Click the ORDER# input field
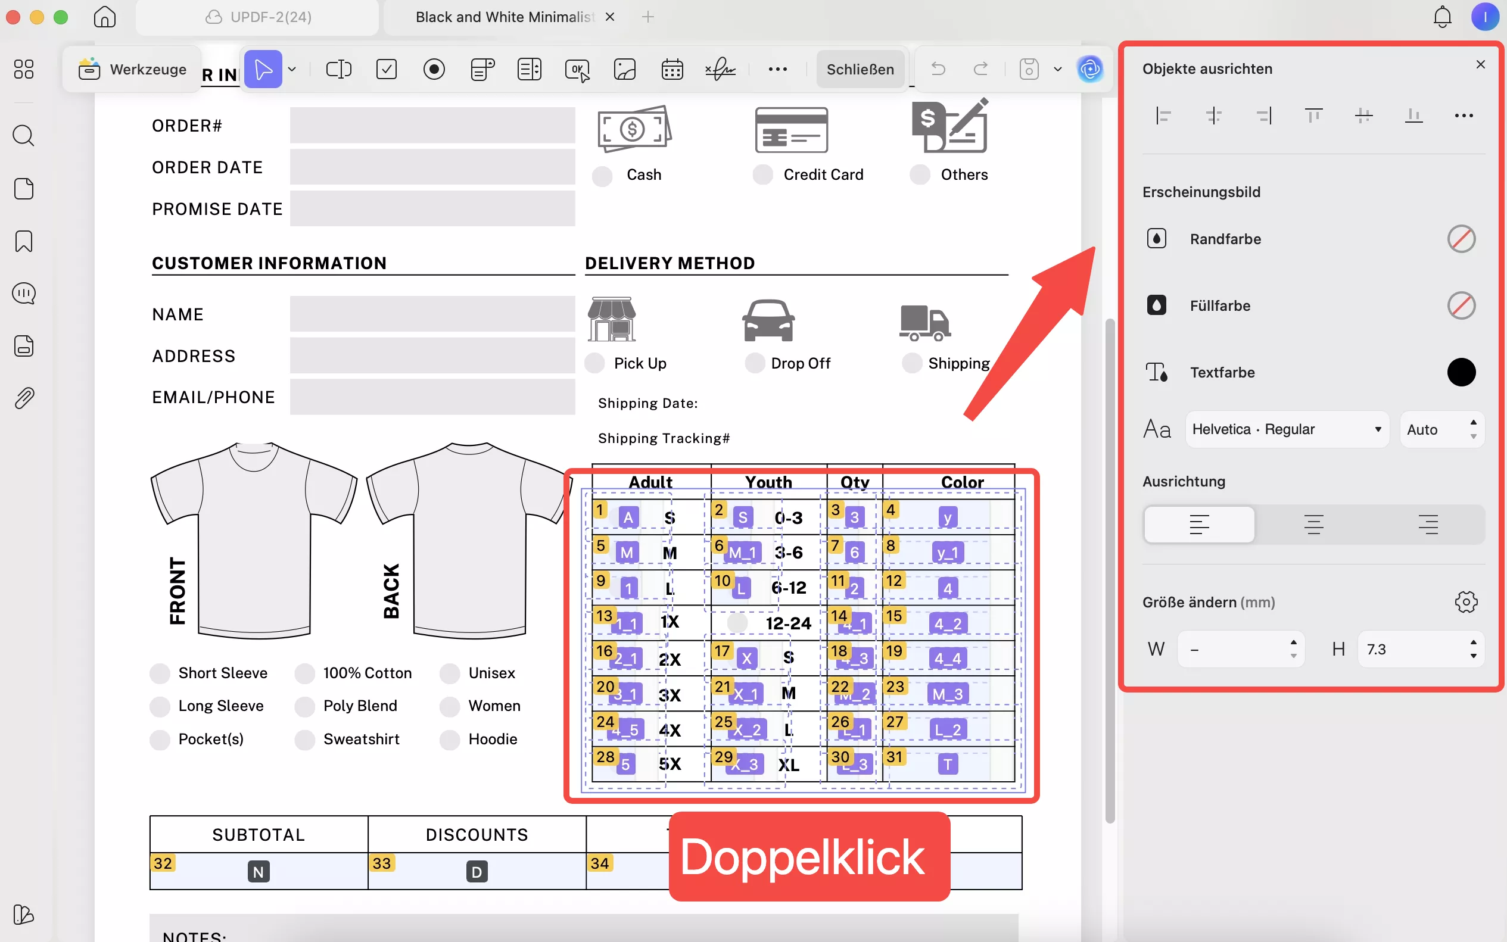1507x942 pixels. tap(432, 126)
